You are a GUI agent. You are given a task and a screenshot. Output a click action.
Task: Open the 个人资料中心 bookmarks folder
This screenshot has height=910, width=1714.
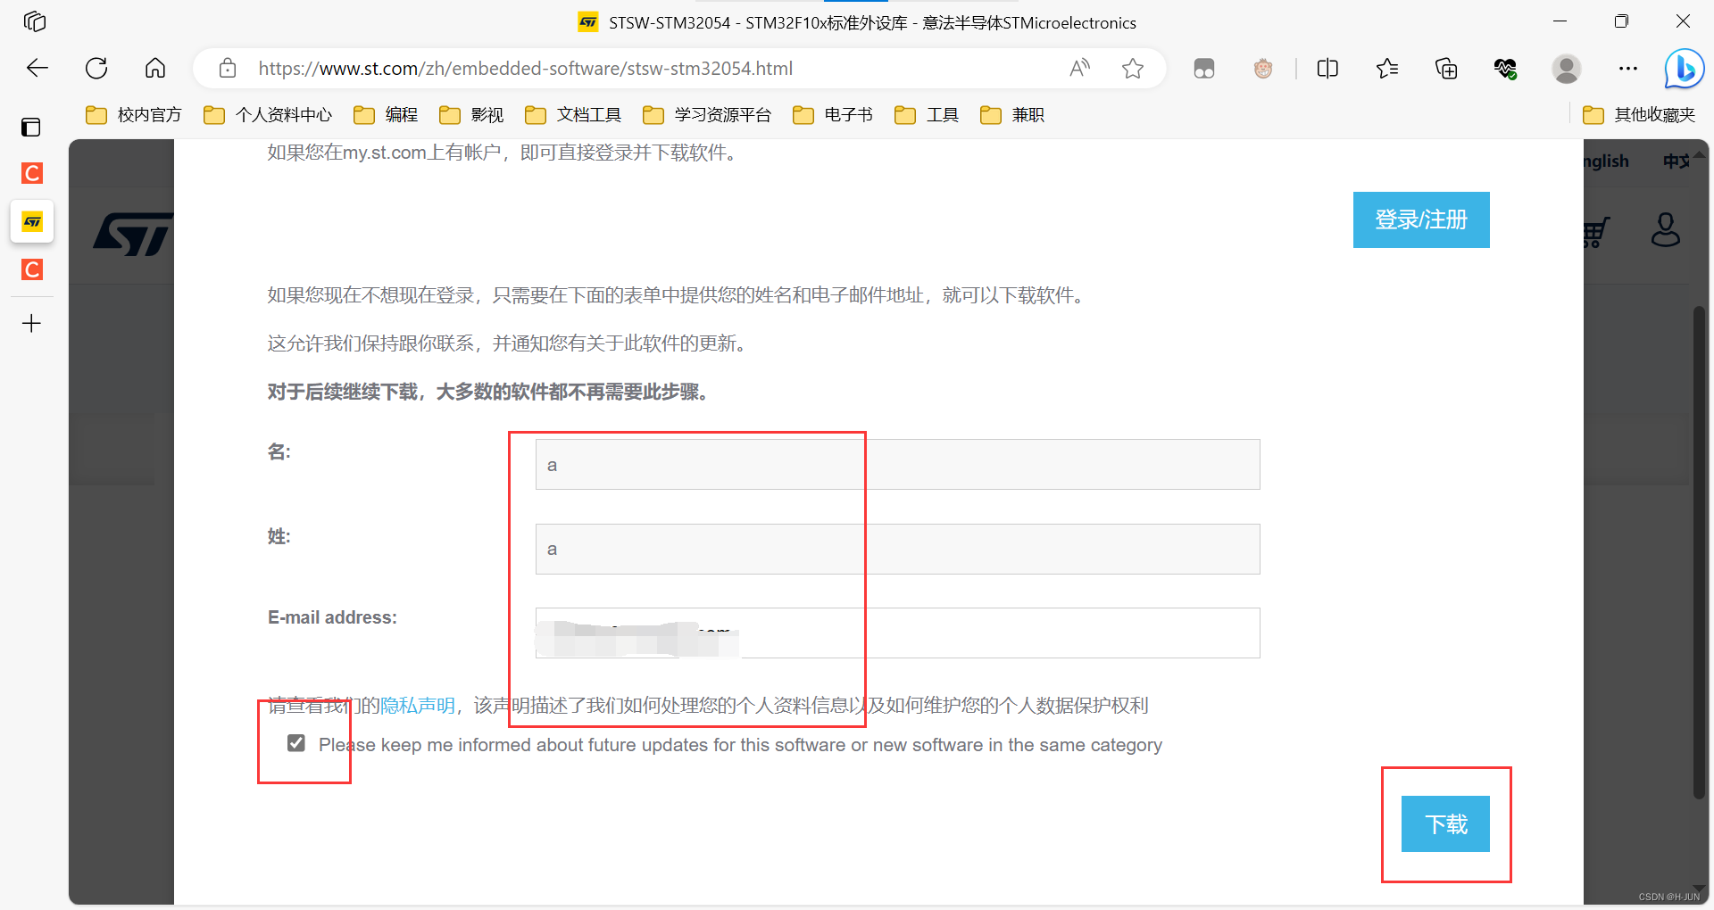click(268, 115)
